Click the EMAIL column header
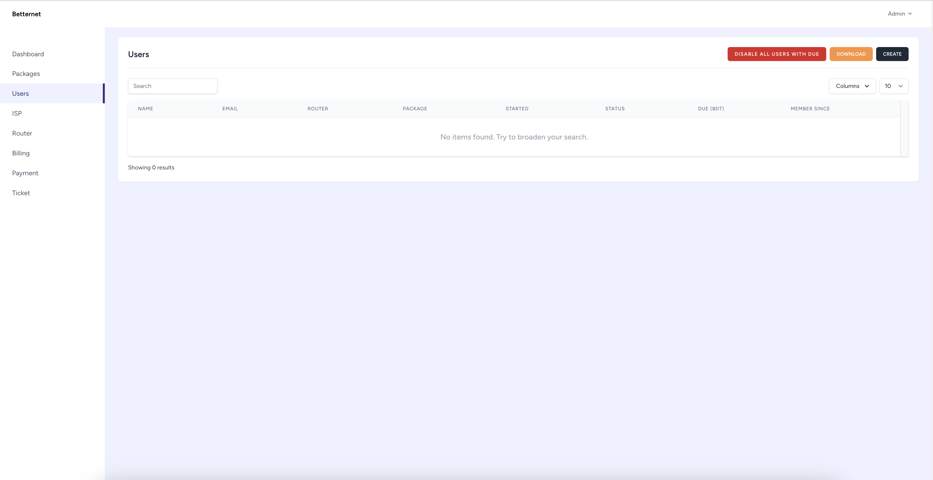Image resolution: width=933 pixels, height=480 pixels. tap(230, 109)
